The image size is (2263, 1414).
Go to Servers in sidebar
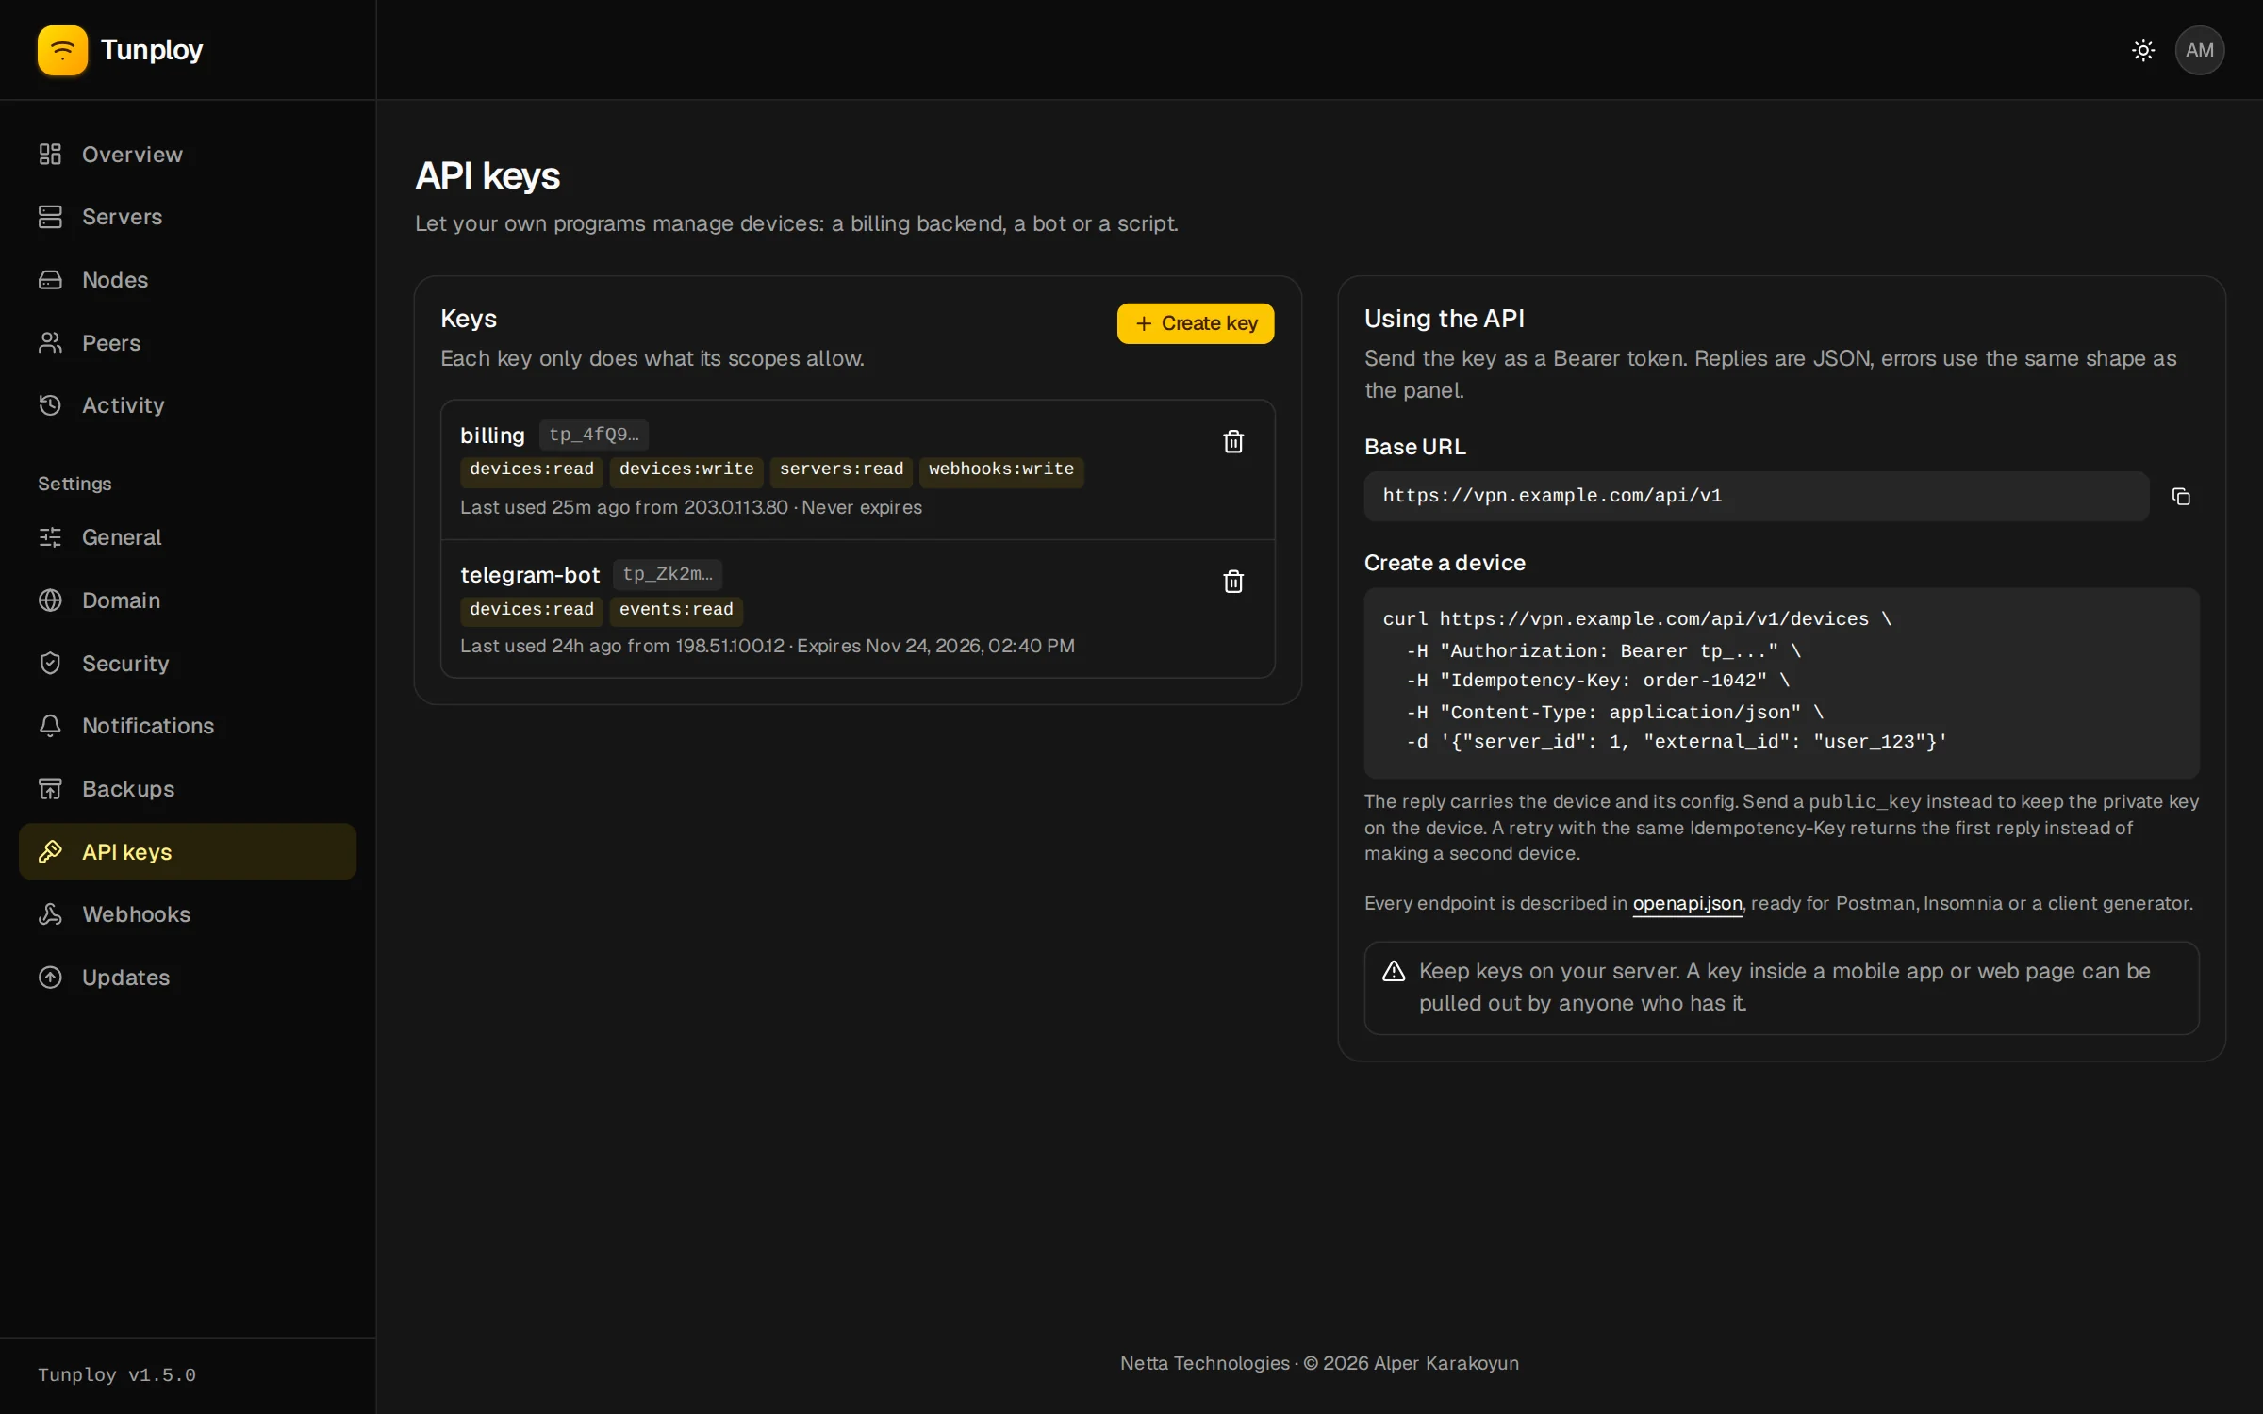click(x=188, y=217)
